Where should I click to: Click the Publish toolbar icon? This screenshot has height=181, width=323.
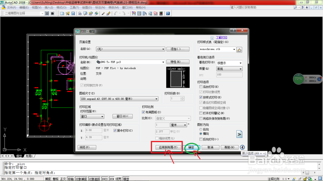point(91,13)
